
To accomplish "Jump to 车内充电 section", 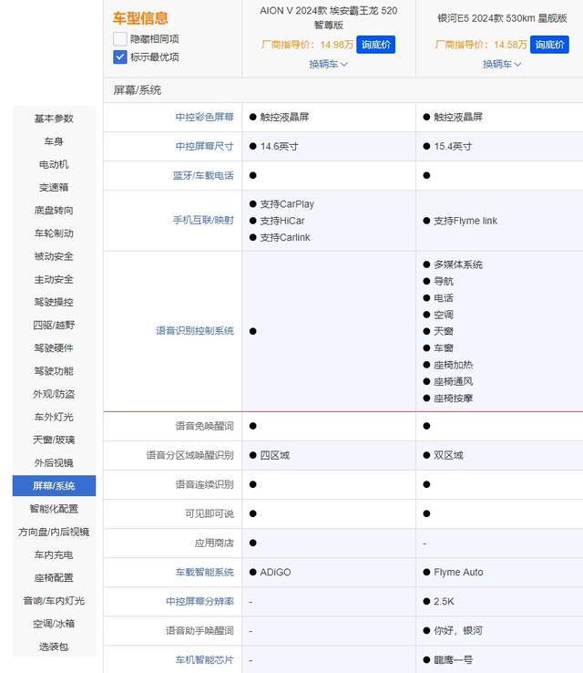I will pos(54,555).
